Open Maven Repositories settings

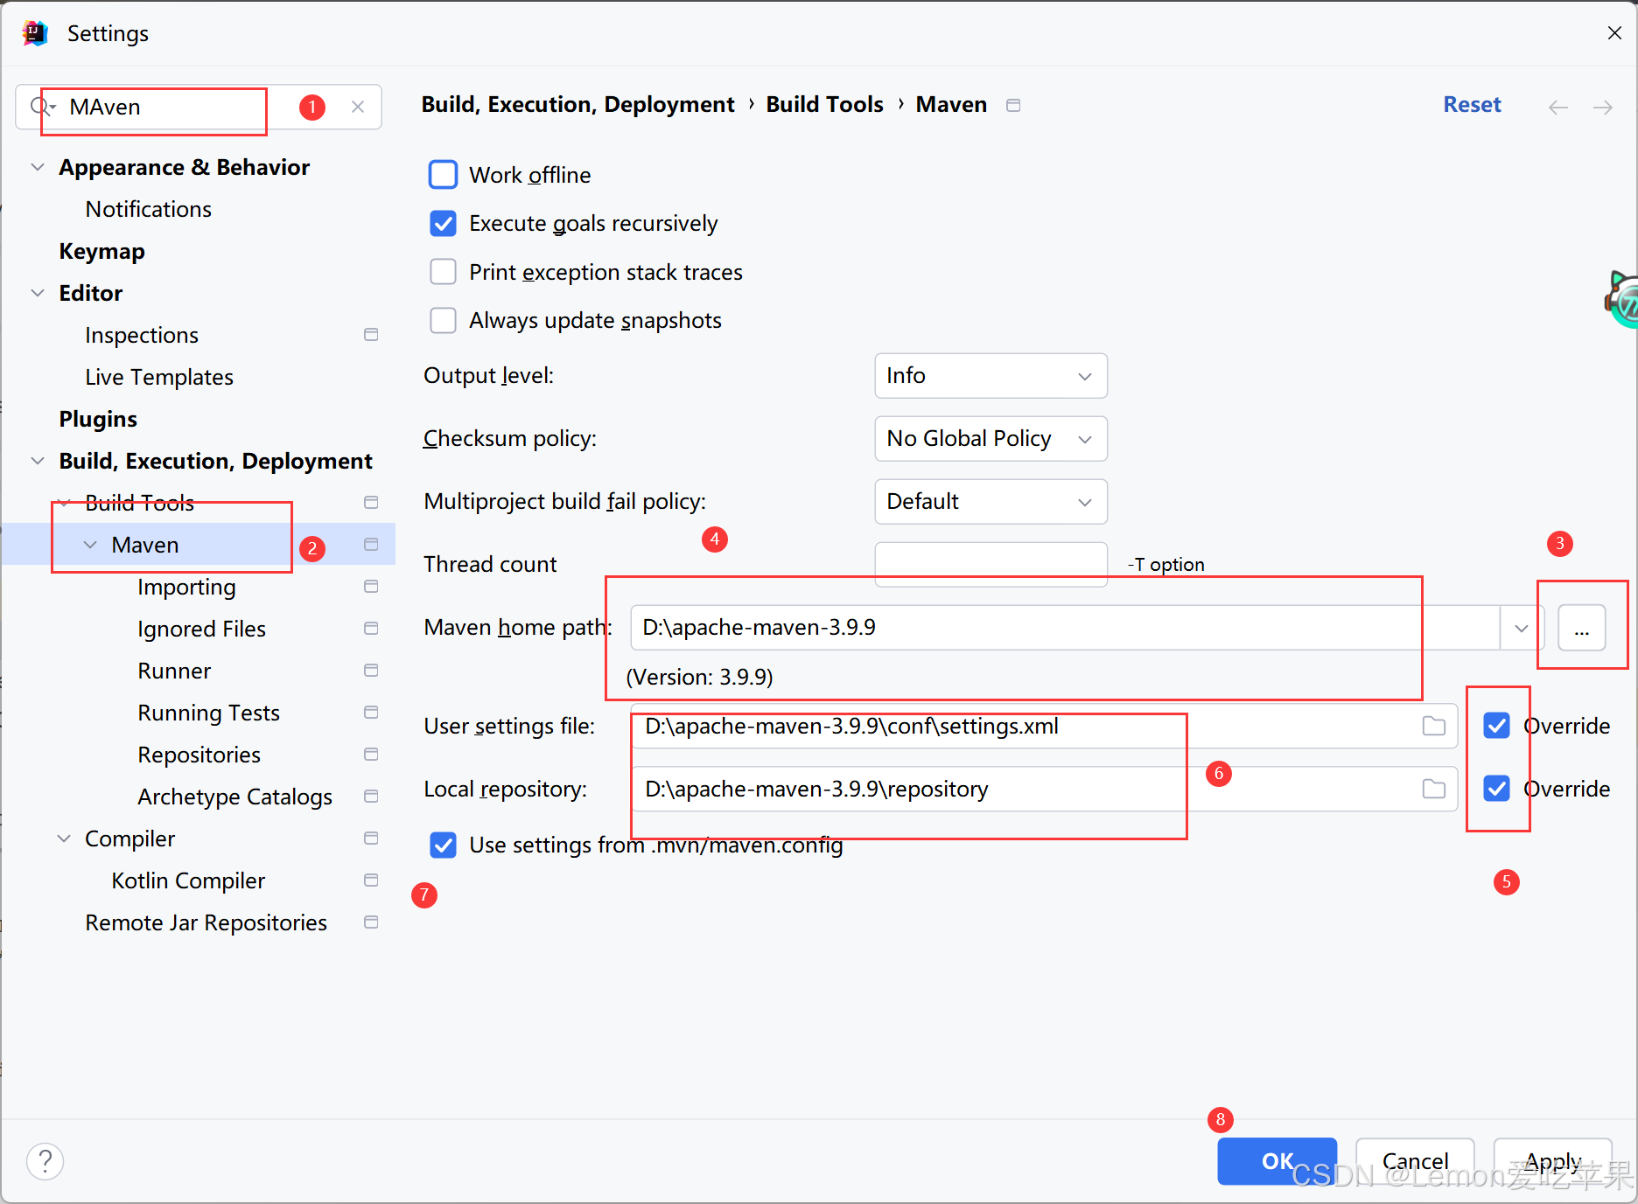[199, 755]
